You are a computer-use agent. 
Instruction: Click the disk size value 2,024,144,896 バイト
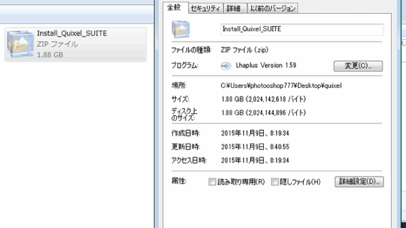(264, 113)
